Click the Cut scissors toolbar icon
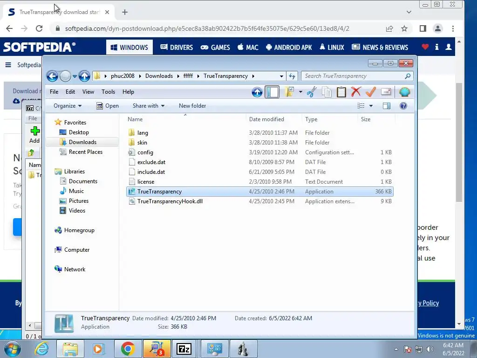 tap(312, 92)
